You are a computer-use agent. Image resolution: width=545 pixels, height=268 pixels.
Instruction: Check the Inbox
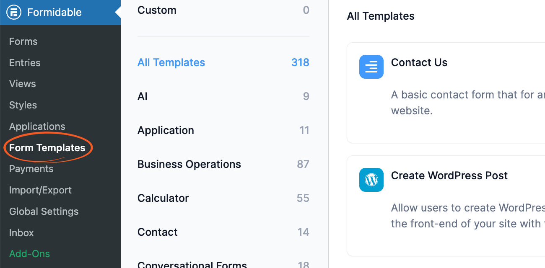(21, 233)
